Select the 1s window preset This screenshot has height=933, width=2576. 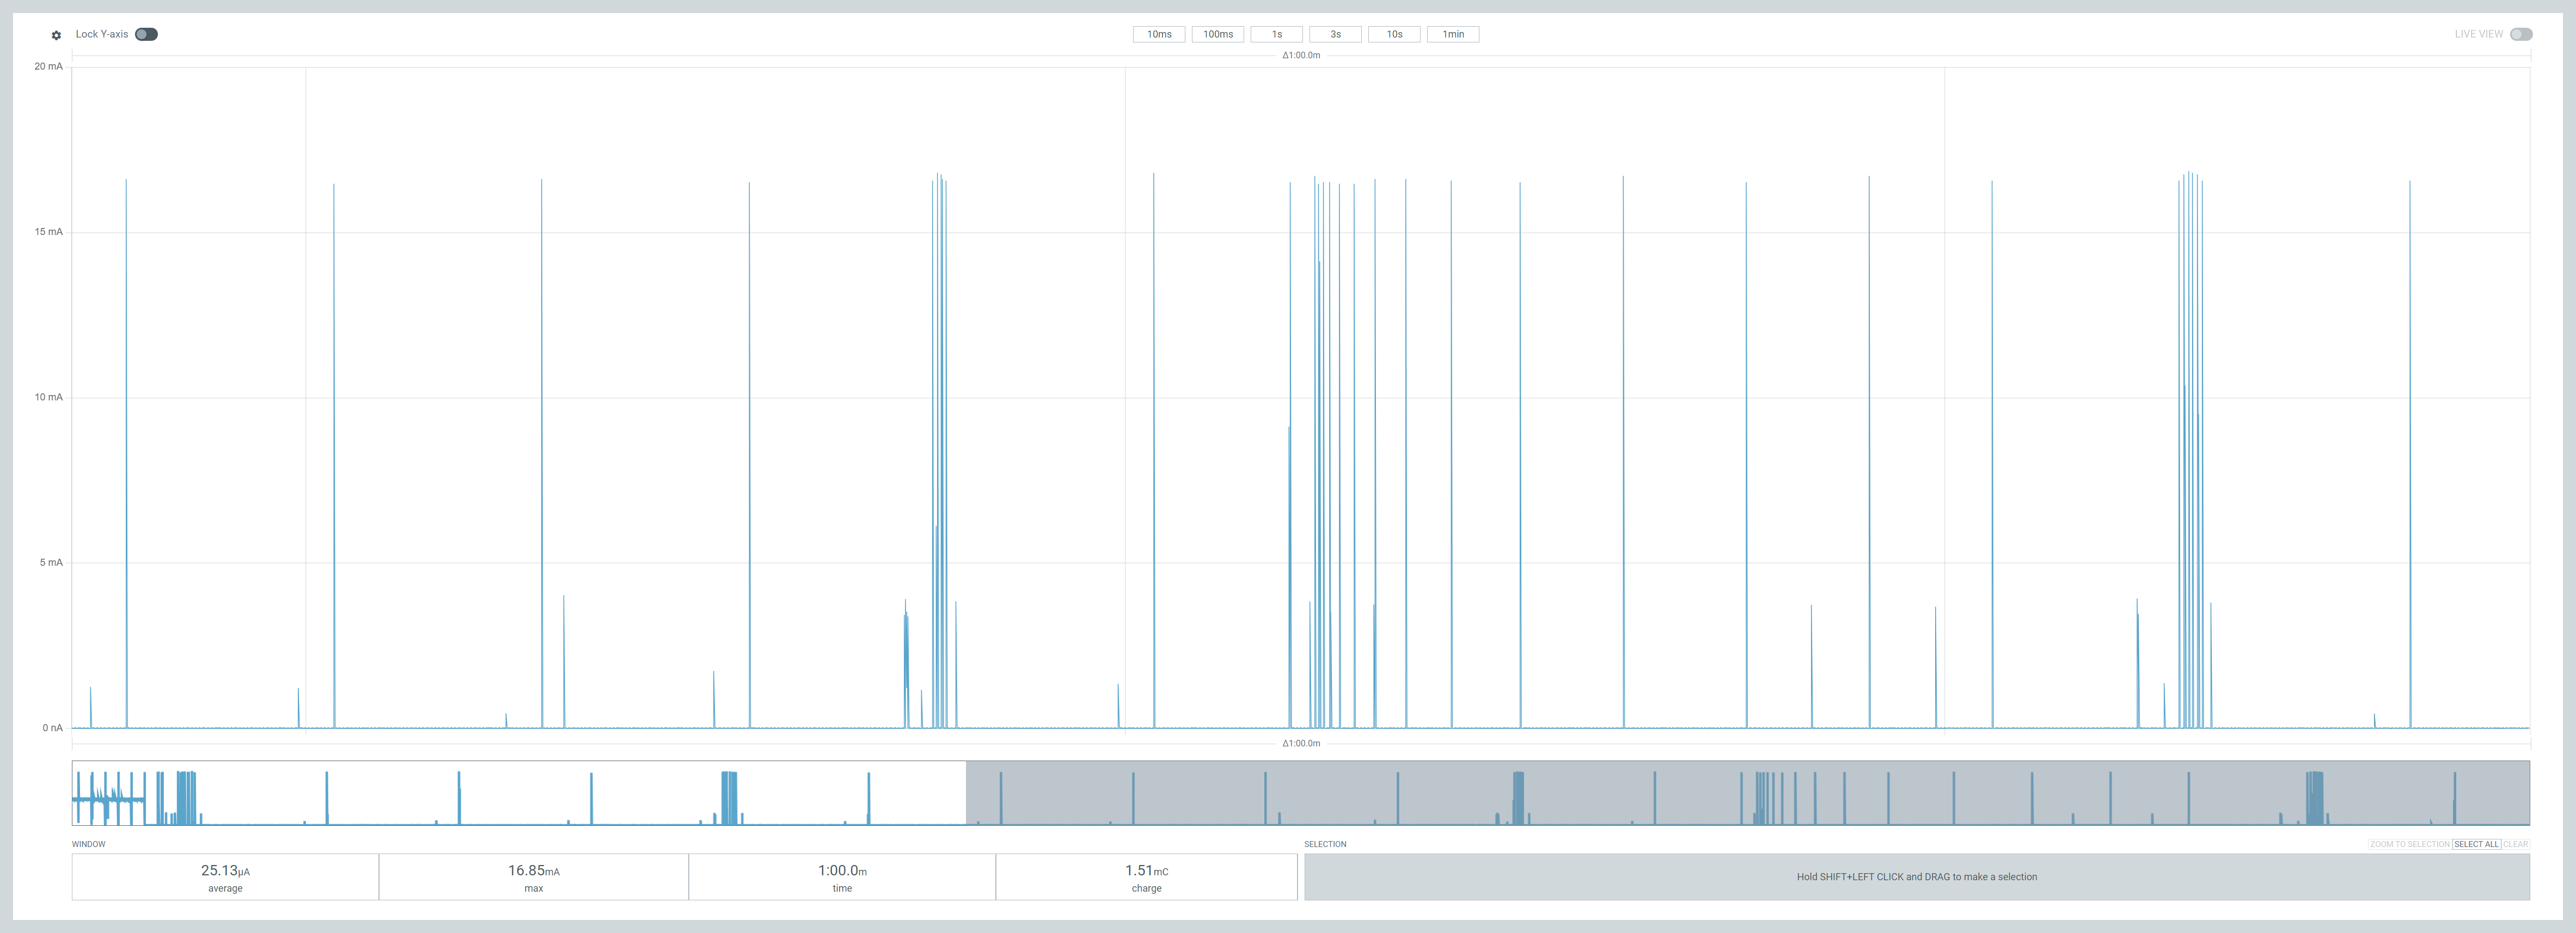(x=1276, y=34)
